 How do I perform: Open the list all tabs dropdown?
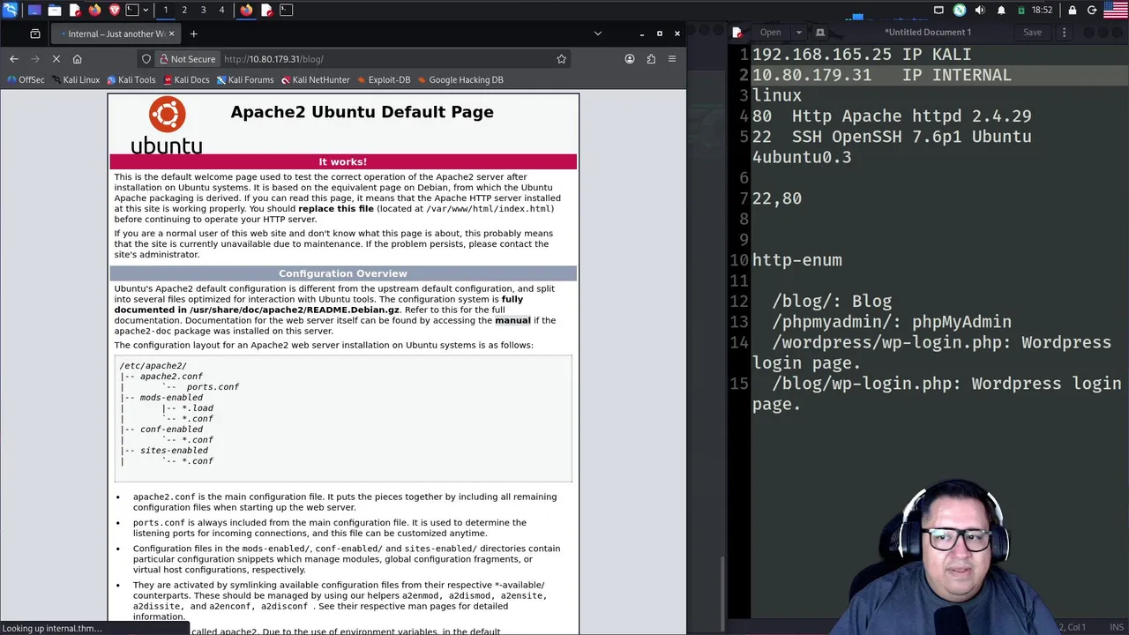tap(598, 34)
